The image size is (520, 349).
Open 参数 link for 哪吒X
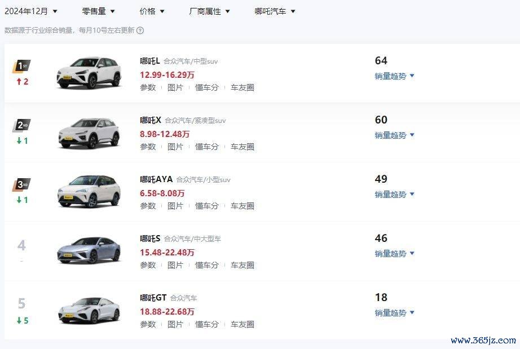point(148,147)
